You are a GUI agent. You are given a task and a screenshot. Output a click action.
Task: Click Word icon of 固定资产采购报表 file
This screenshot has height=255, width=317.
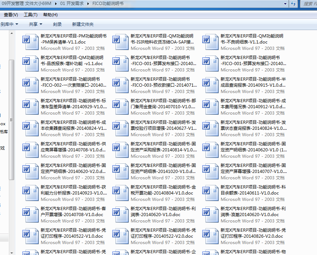click(x=120, y=150)
